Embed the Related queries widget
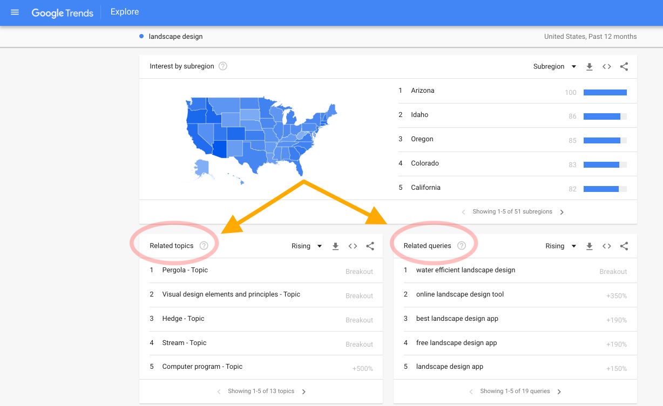This screenshot has height=406, width=663. [x=606, y=246]
